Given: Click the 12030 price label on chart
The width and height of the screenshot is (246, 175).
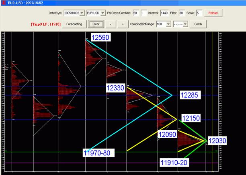Looking at the screenshot, I should tap(217, 140).
